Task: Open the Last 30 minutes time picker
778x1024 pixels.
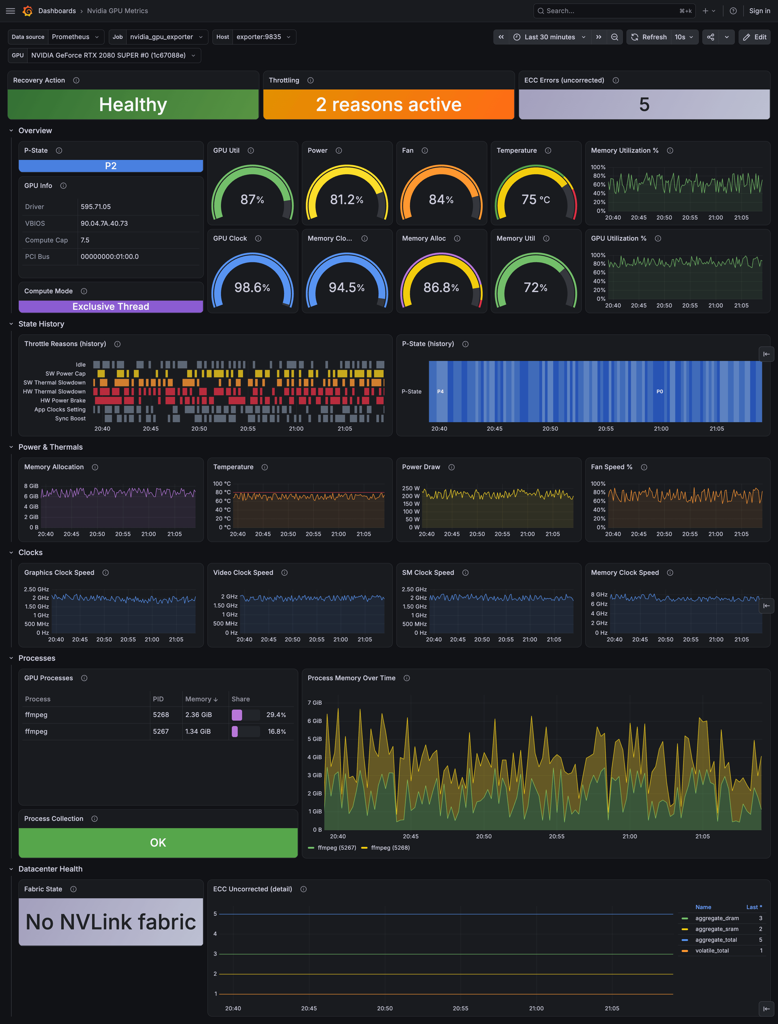Action: click(550, 37)
